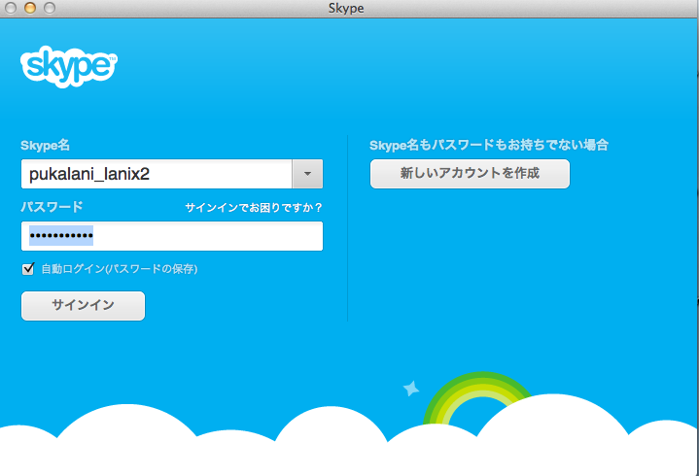Open the Skype name dropdown arrow

pyautogui.click(x=307, y=174)
